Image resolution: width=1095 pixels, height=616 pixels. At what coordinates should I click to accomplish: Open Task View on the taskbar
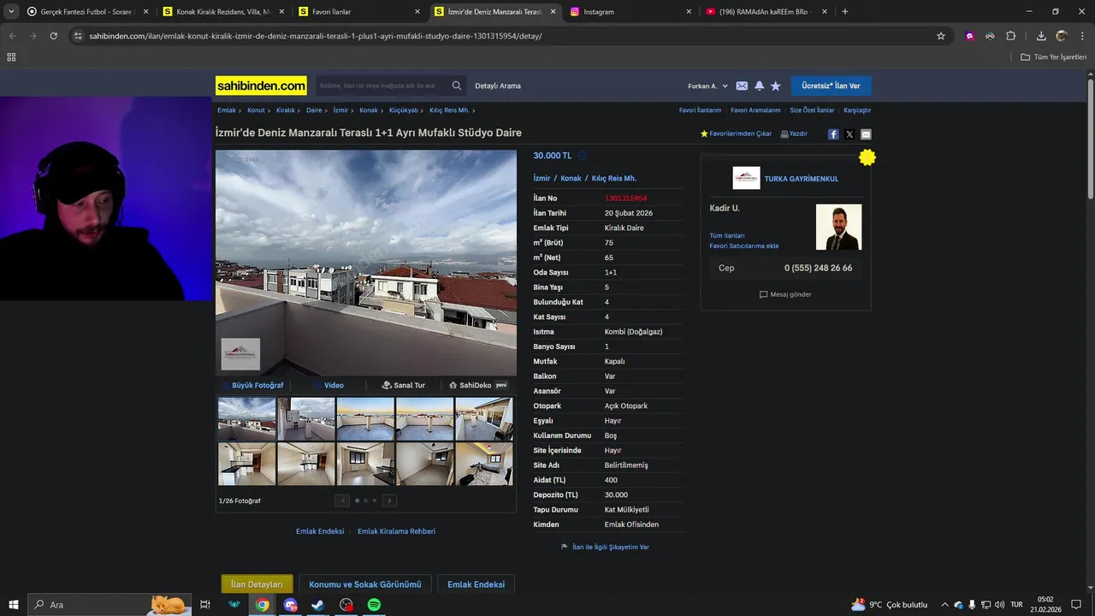tap(205, 605)
